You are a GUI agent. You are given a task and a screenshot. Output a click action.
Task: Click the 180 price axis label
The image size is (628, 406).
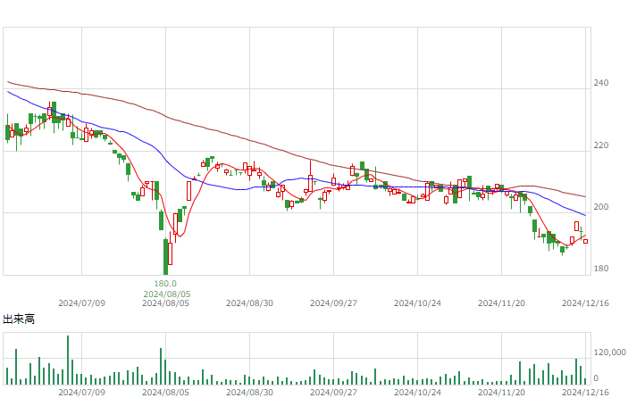(601, 269)
